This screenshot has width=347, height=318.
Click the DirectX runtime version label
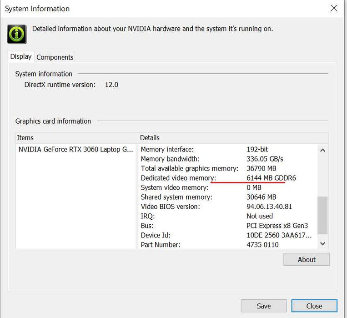coord(60,85)
